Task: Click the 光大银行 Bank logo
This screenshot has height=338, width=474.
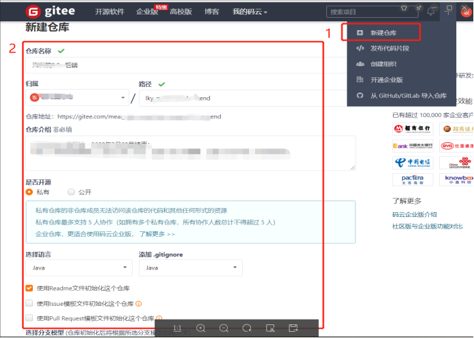Action: click(x=412, y=146)
